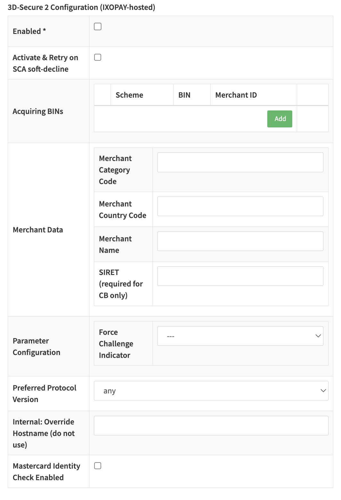Viewport: 341px width, 500px height.
Task: Click the Merchant Data section label
Action: click(x=38, y=230)
